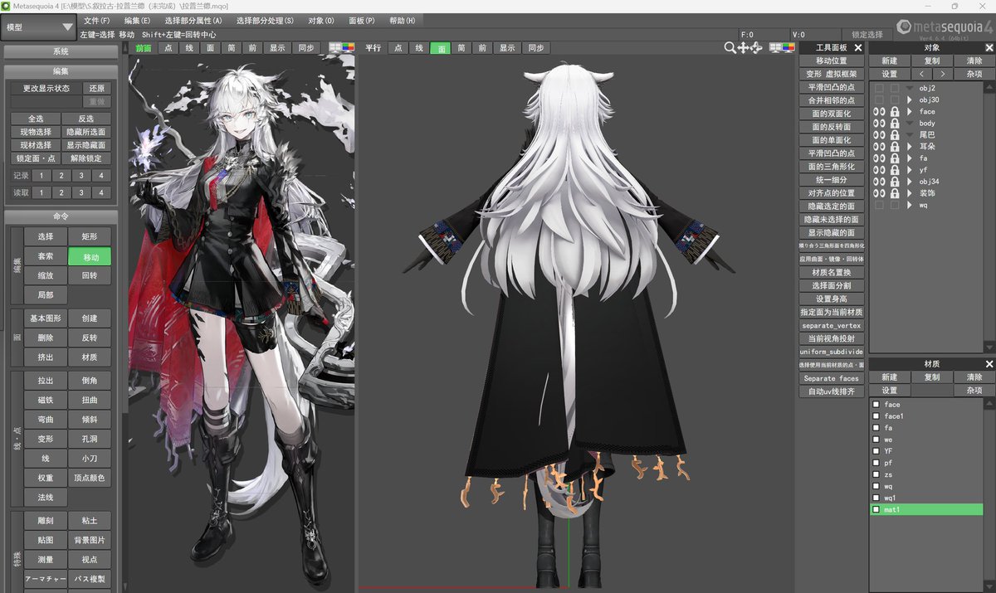Toggle the lock icon on face object
996x593 pixels.
[895, 111]
